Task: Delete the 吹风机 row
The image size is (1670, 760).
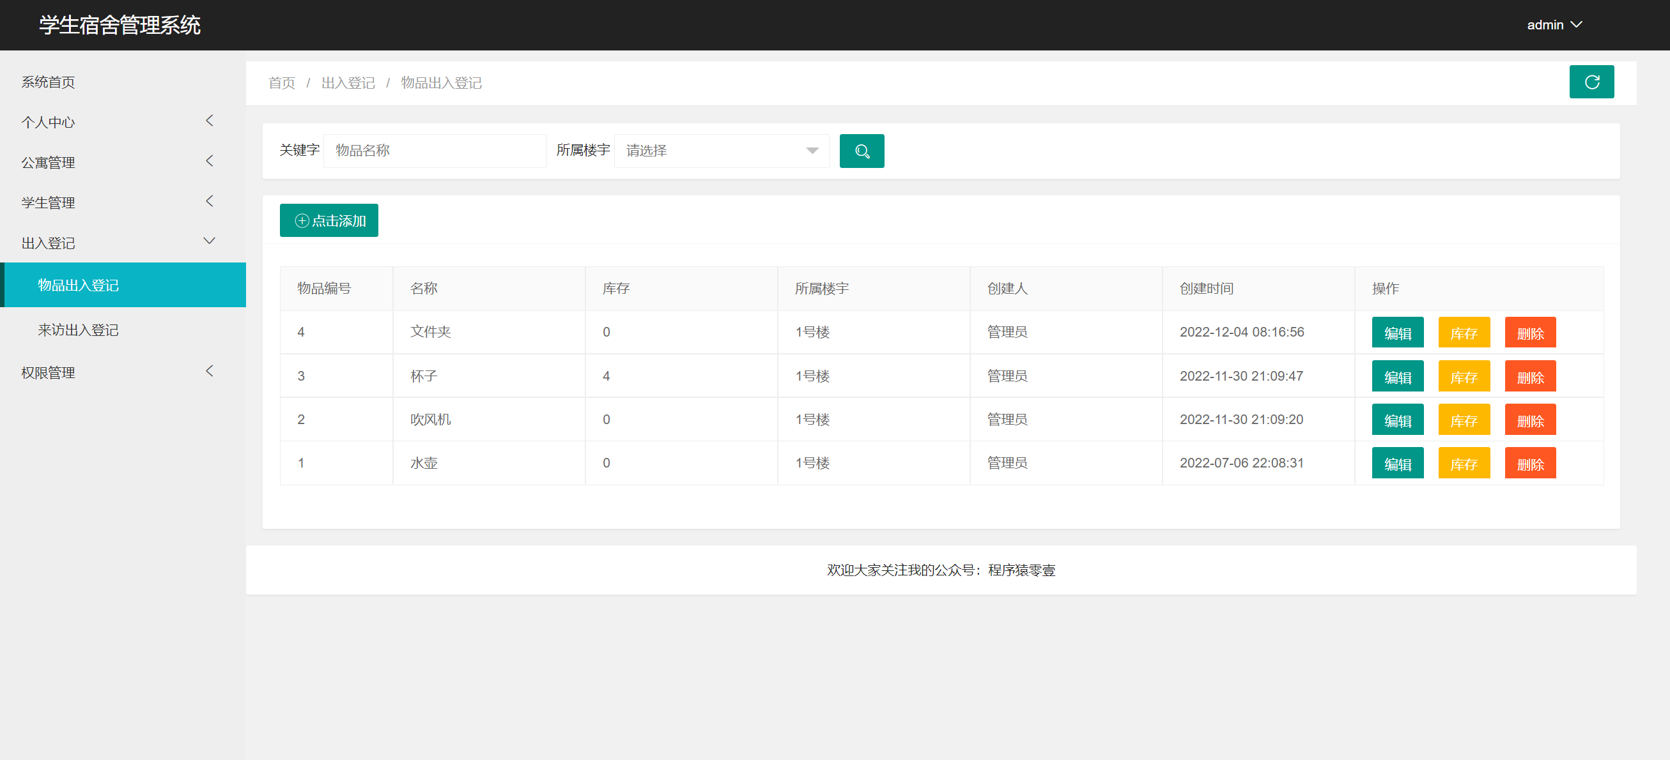Action: pos(1529,420)
